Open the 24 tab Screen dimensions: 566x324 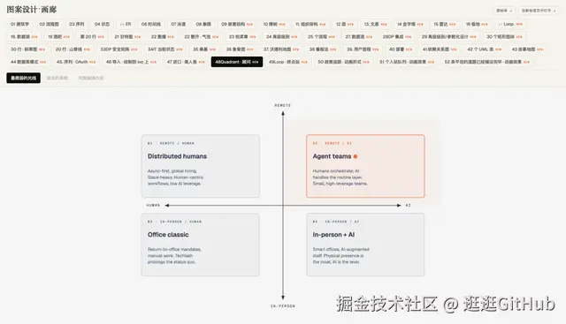tap(281, 37)
